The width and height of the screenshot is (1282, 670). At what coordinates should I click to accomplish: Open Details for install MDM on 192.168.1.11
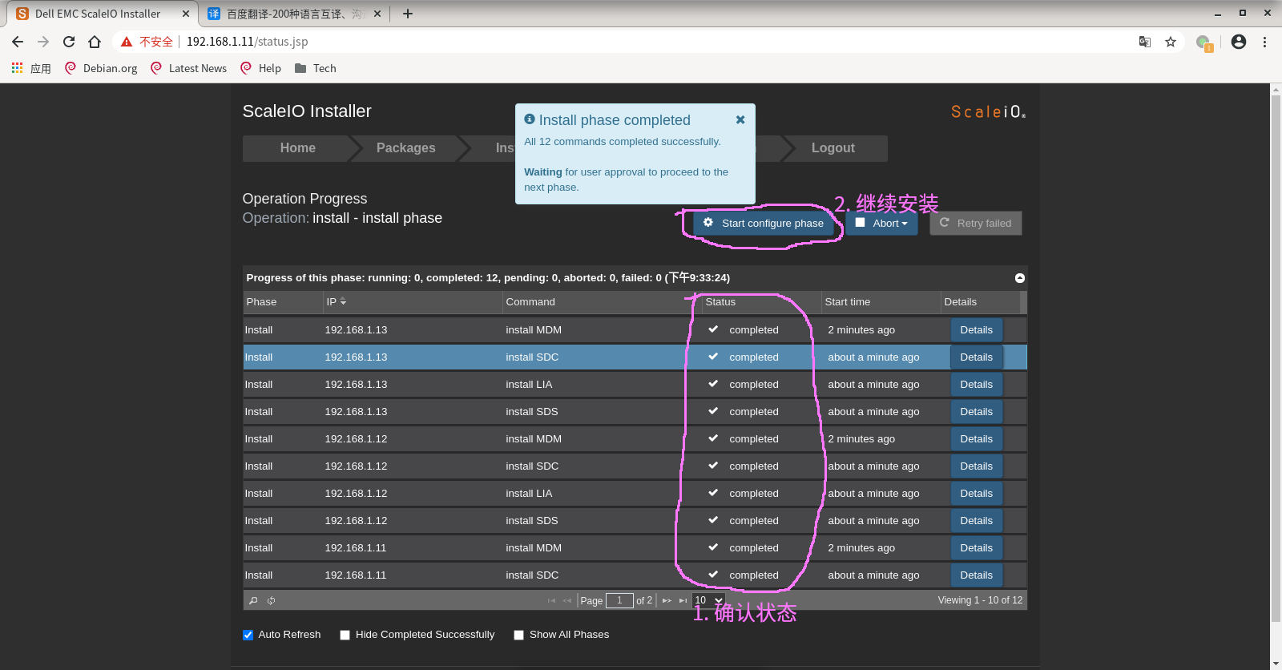coord(976,548)
